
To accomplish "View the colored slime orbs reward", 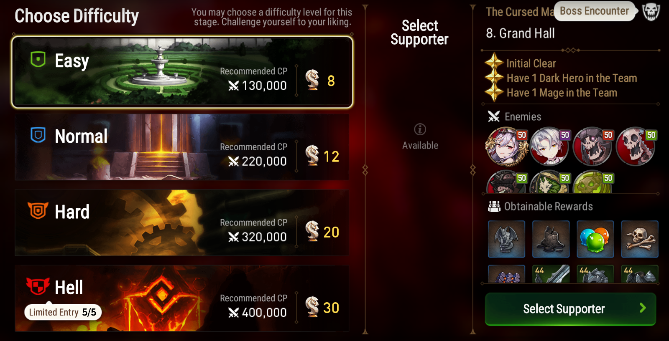I will (595, 239).
